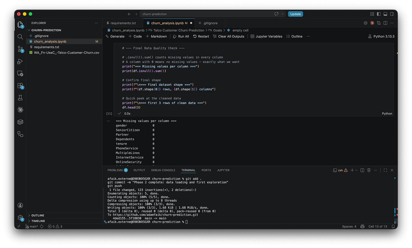Maximize the terminal panel size
The height and width of the screenshot is (248, 412).
(385, 170)
